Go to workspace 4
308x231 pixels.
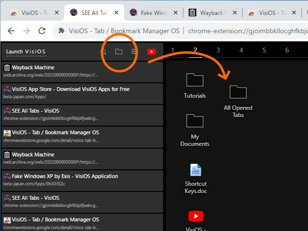tap(241, 50)
